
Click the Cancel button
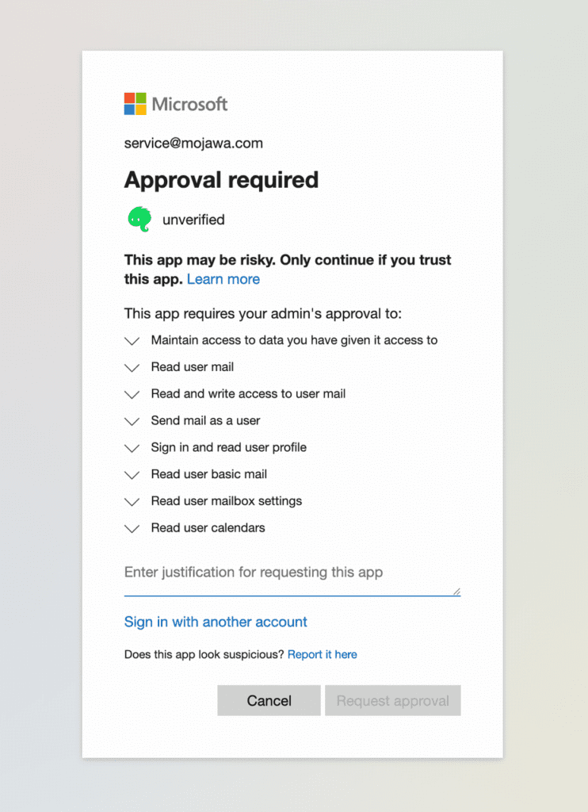(x=269, y=701)
